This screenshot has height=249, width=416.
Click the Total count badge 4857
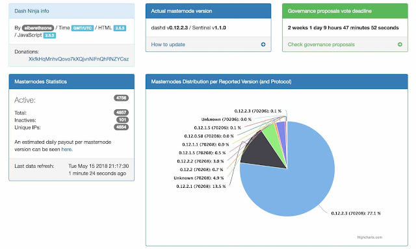click(x=122, y=112)
